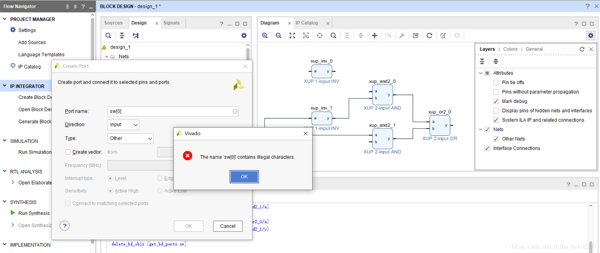Collapse the SIMULATION section
This screenshot has height=253, width=600.
4,140
